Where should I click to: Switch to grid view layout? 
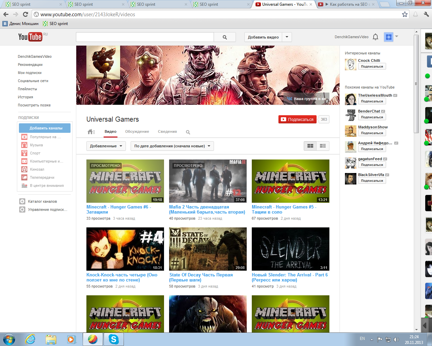[310, 146]
